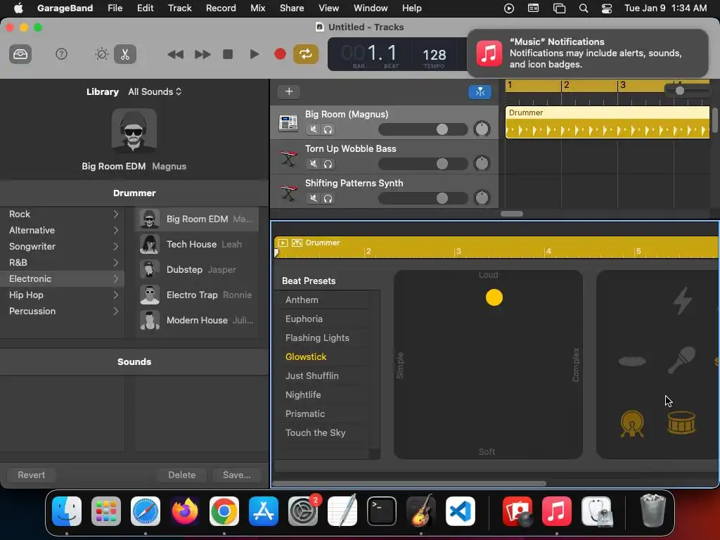Open the All Sounds library dropdown
The image size is (720, 540).
click(155, 92)
